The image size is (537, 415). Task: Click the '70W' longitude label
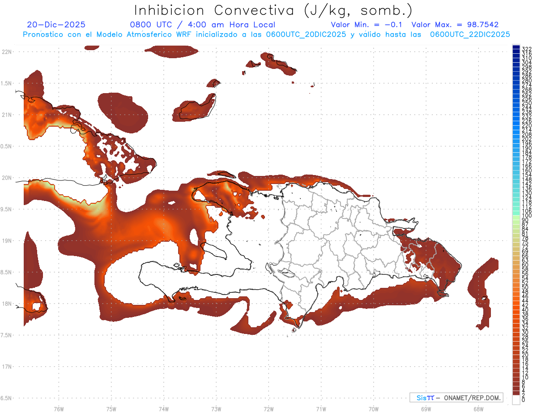373,409
